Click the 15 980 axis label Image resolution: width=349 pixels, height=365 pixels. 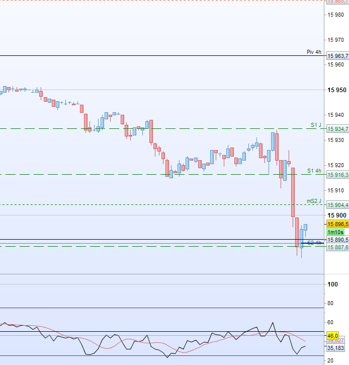(335, 15)
